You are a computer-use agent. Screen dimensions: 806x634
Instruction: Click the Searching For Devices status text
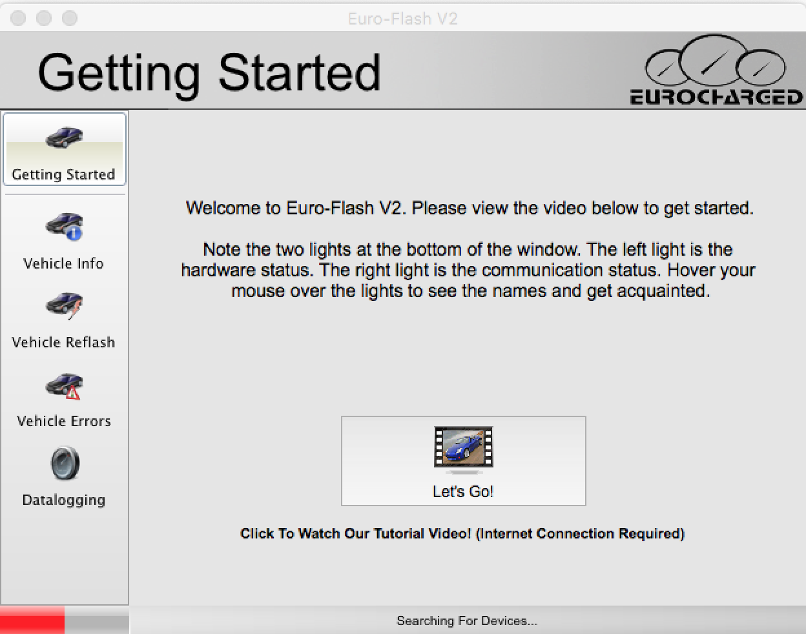point(466,620)
